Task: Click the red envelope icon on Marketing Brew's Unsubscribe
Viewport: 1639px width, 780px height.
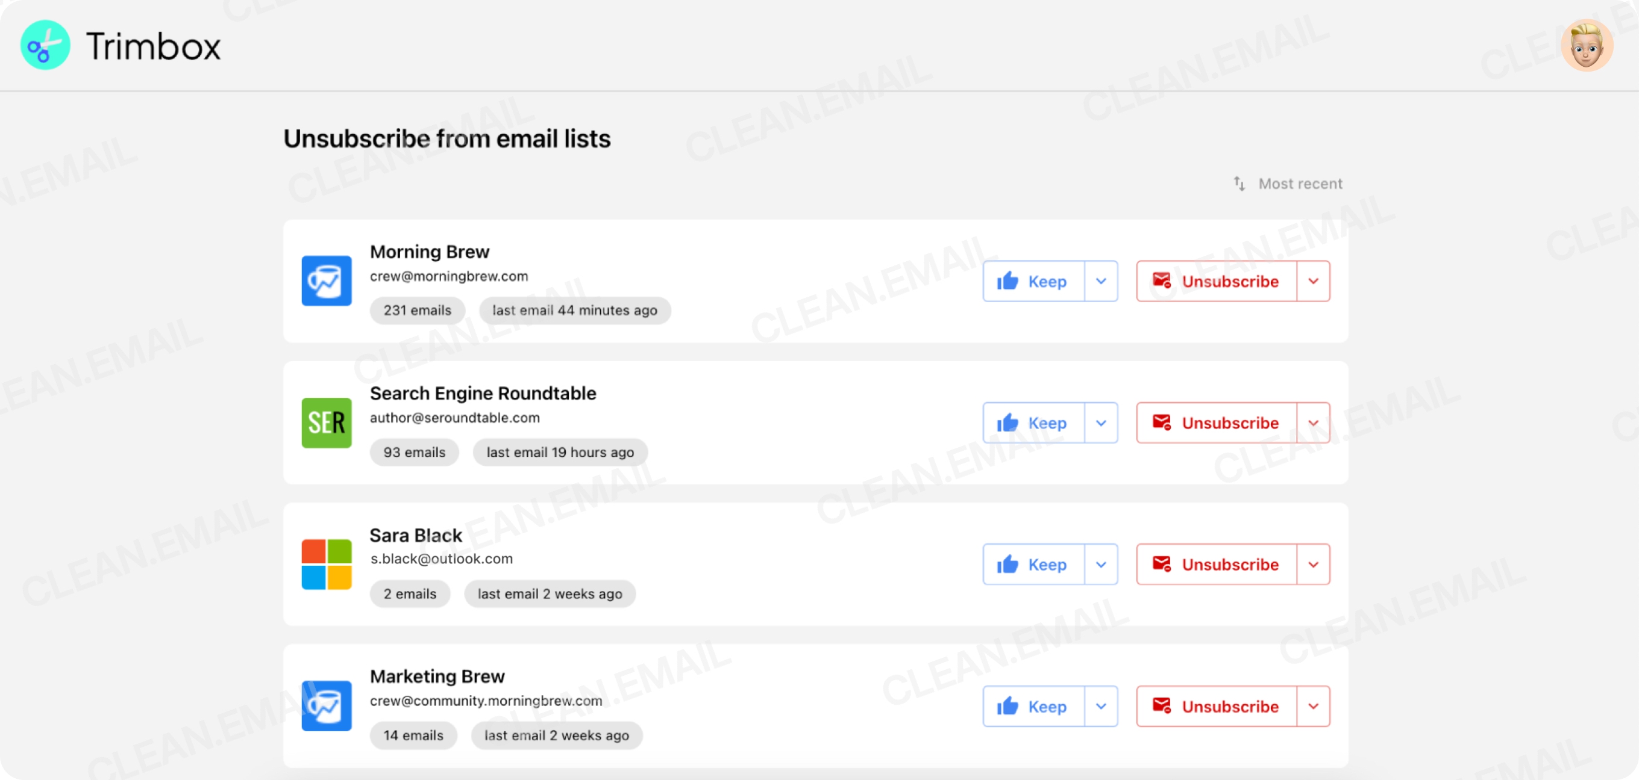Action: 1162,706
